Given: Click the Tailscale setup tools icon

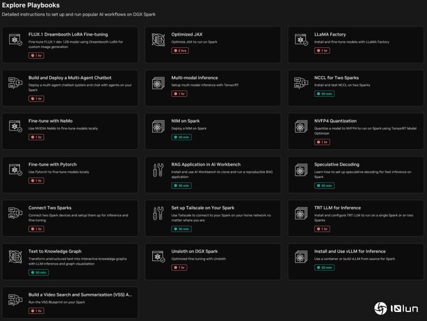Looking at the screenshot, I should (158, 213).
